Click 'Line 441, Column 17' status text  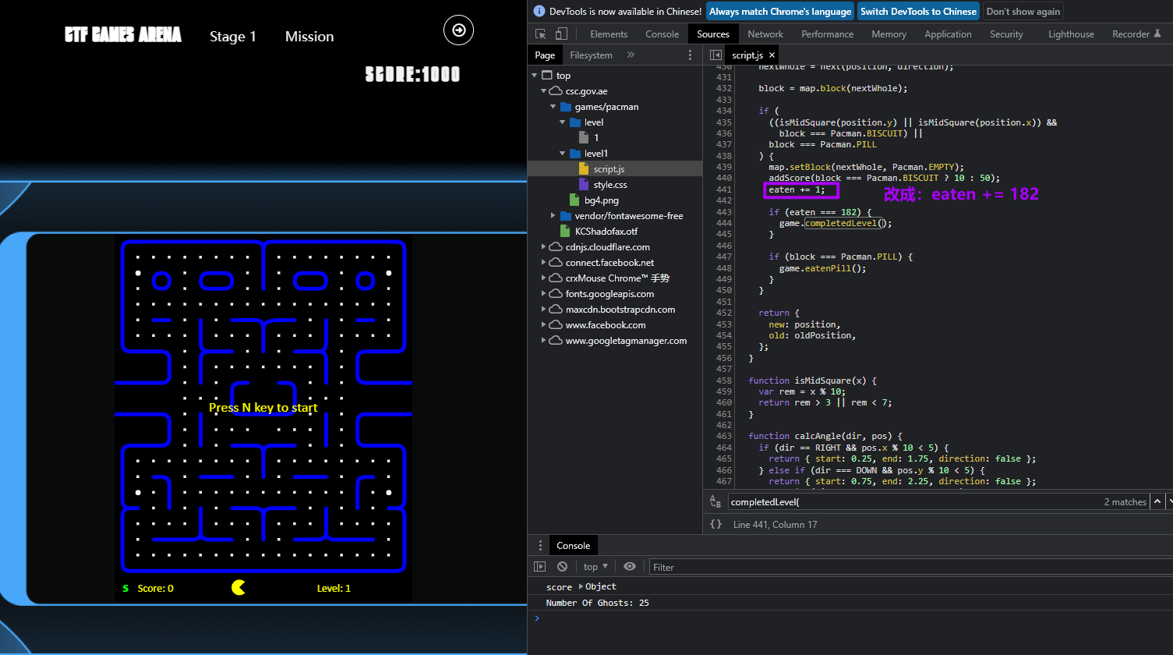pos(775,525)
